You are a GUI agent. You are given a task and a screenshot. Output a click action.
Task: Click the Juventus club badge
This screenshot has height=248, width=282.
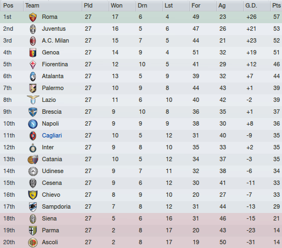[x=33, y=29]
